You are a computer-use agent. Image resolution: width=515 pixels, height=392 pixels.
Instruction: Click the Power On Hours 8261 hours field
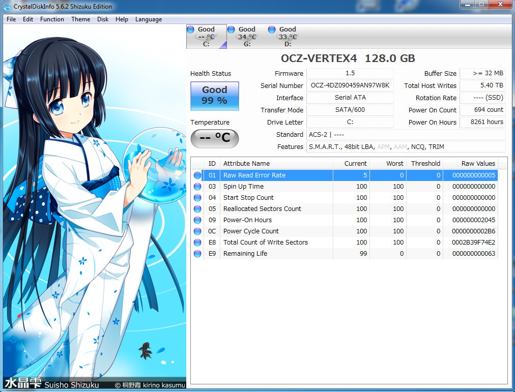[482, 122]
